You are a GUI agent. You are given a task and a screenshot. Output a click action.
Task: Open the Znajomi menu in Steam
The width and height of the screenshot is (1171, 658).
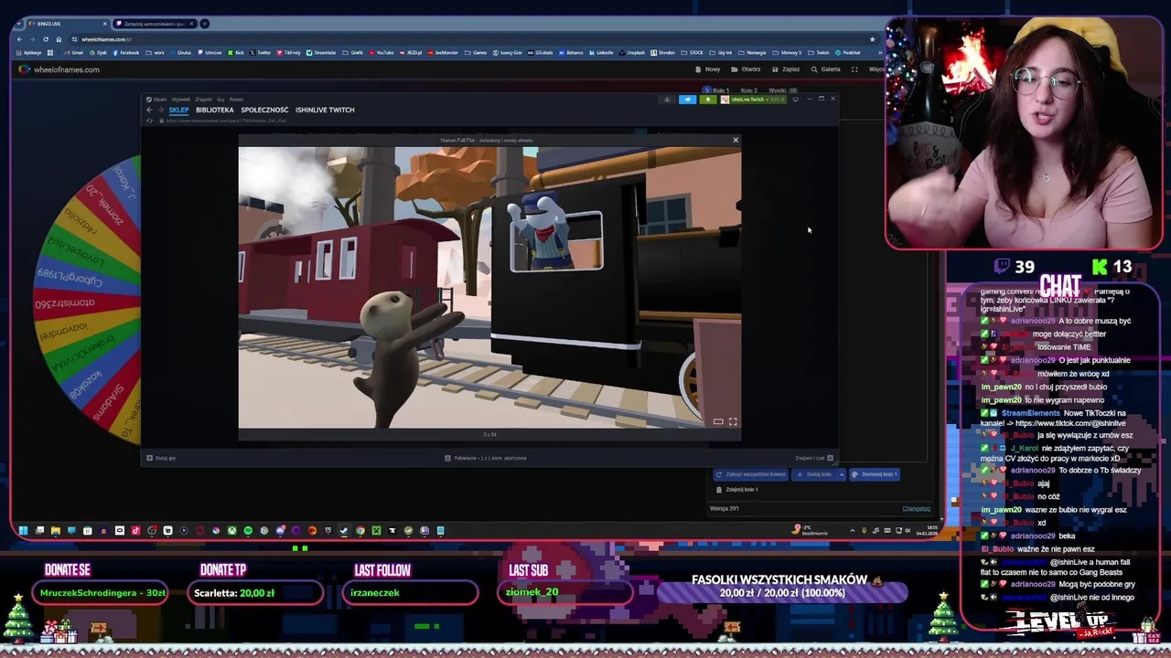pyautogui.click(x=203, y=99)
